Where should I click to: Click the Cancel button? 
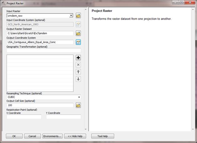32,136
